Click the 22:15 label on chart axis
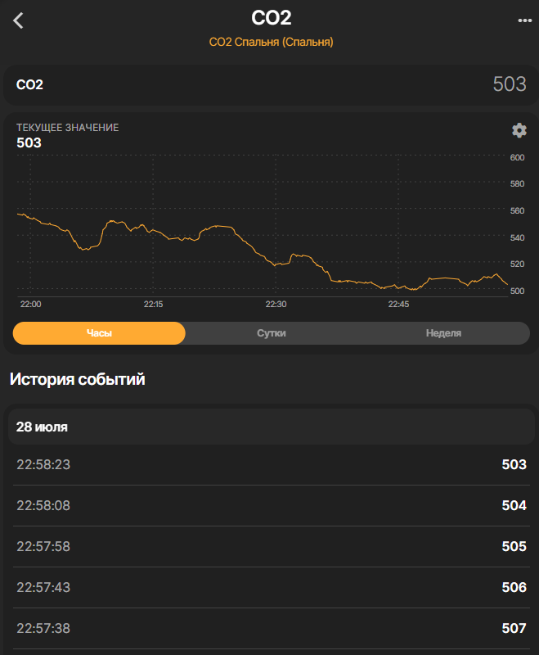 (153, 304)
